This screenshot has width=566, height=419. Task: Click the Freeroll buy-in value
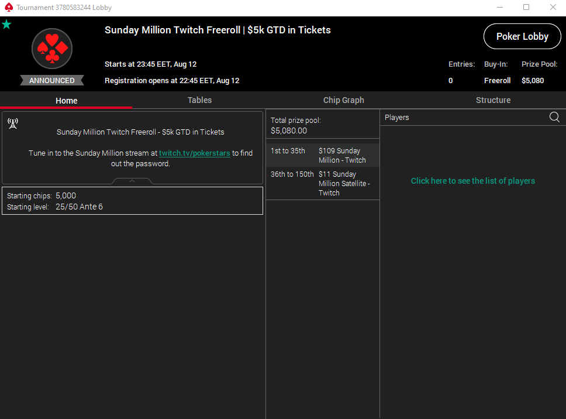point(497,81)
